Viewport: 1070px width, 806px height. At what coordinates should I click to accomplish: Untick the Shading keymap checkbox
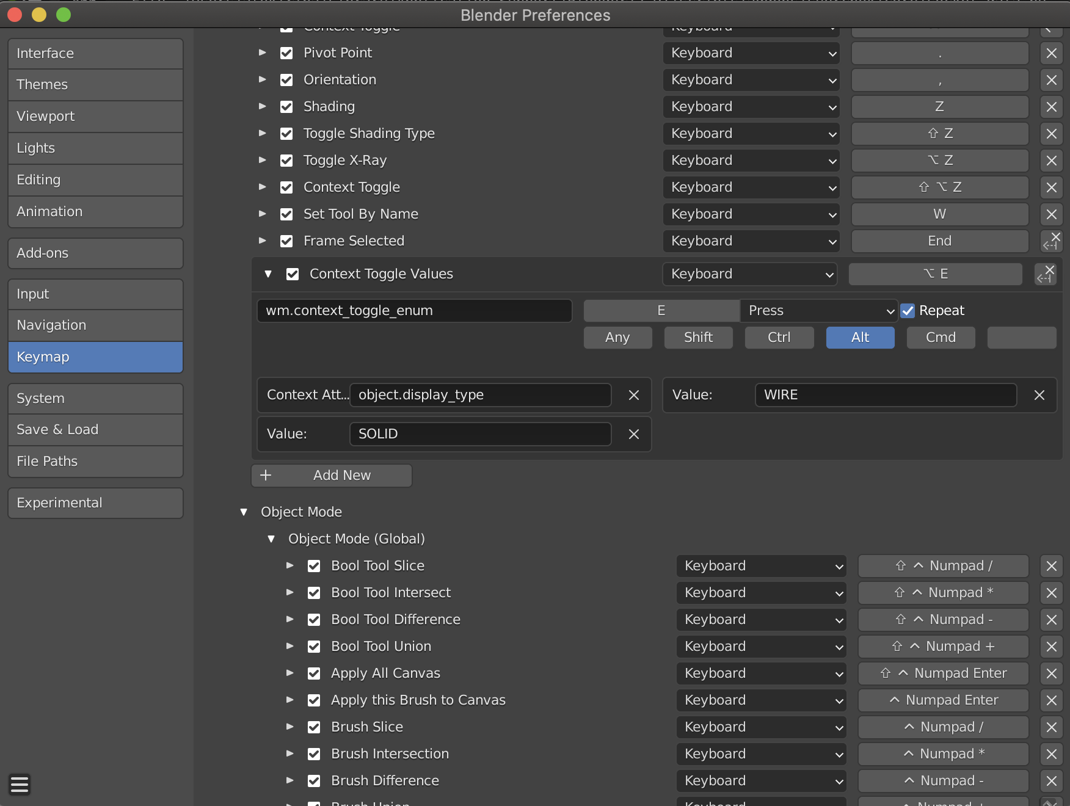(286, 107)
